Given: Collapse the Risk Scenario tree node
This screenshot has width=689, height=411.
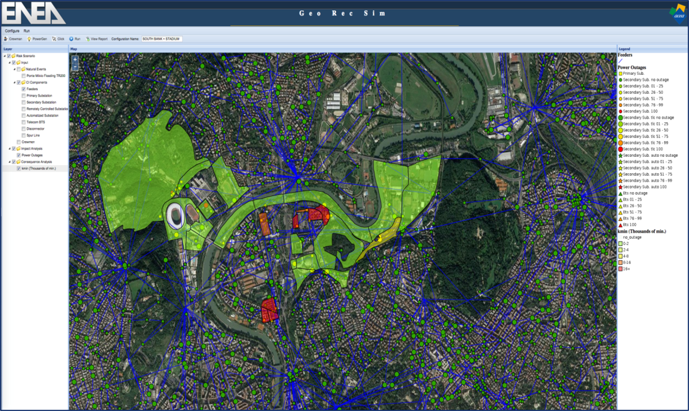Looking at the screenshot, I should click(x=5, y=56).
